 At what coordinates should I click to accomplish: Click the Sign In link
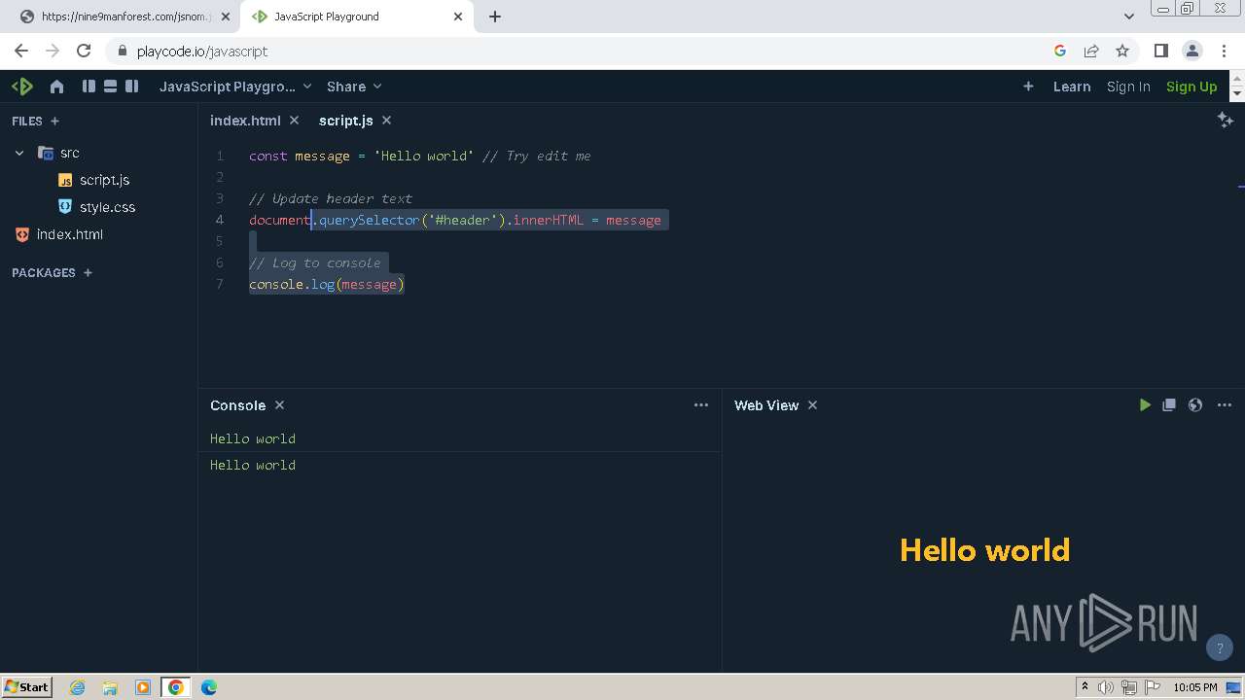(x=1128, y=87)
